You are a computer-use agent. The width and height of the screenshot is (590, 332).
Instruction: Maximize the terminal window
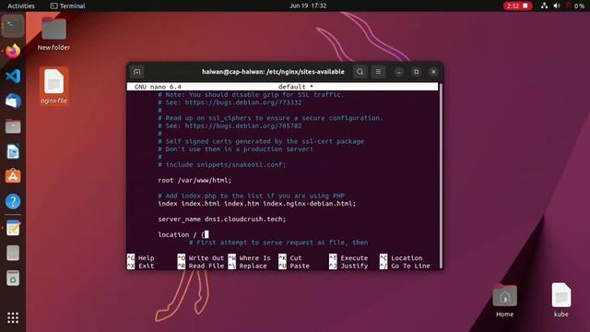(x=416, y=72)
